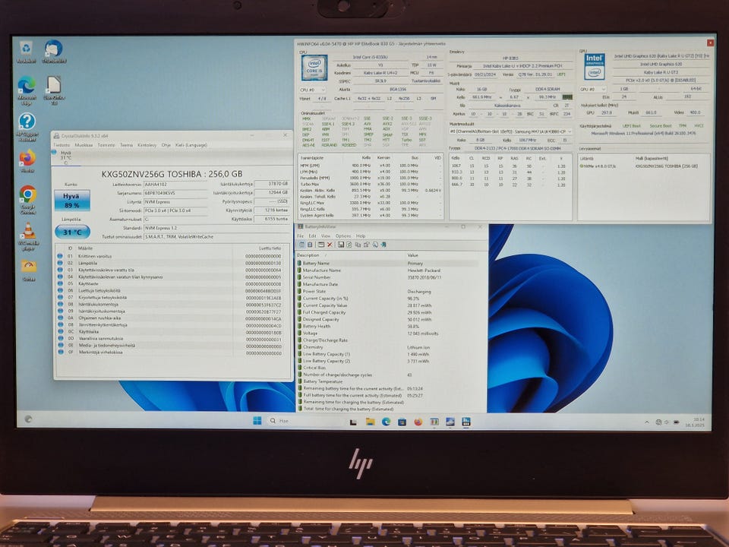
Task: Click the find icon in BatteryInfoView toolbar
Action: pos(375,245)
